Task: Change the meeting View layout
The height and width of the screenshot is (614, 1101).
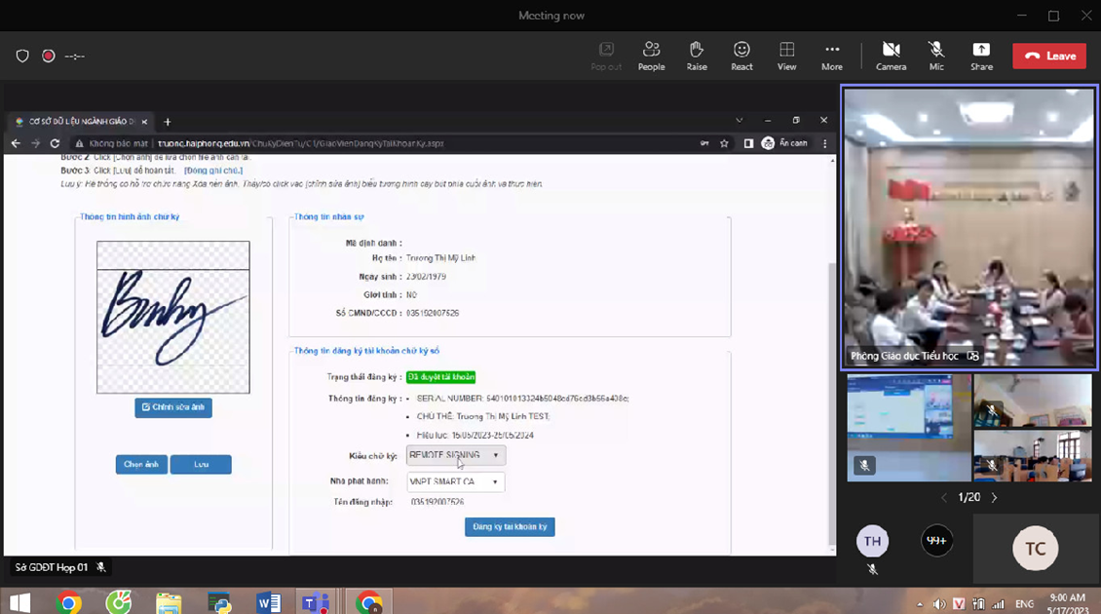Action: pyautogui.click(x=786, y=56)
